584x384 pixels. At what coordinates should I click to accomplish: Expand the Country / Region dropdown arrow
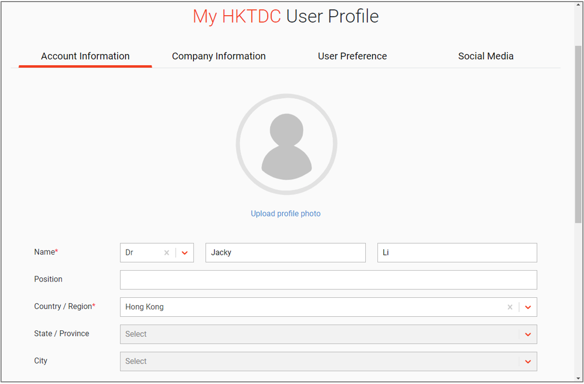(528, 307)
